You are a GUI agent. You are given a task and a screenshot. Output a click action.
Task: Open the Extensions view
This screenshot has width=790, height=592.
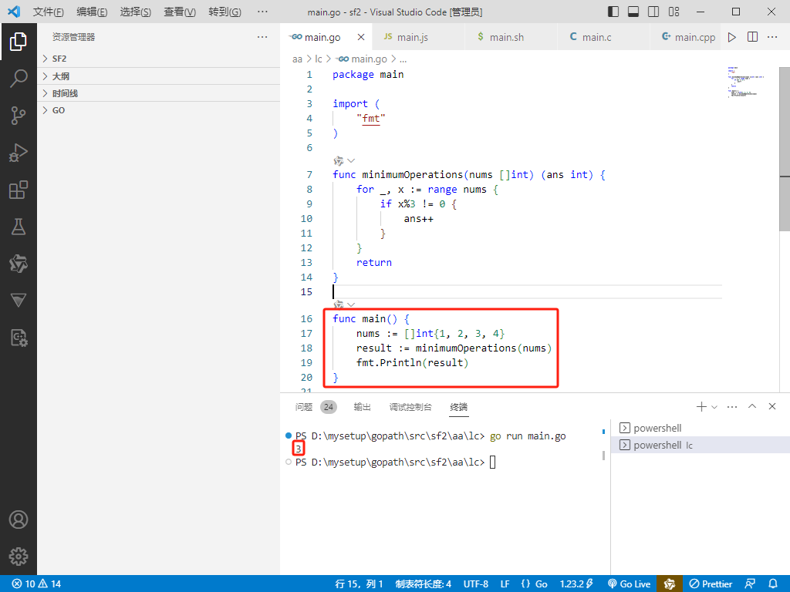(19, 190)
